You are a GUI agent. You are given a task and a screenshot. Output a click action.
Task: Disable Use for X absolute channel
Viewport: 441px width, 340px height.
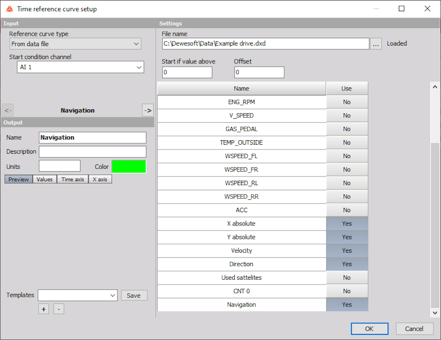(x=347, y=223)
